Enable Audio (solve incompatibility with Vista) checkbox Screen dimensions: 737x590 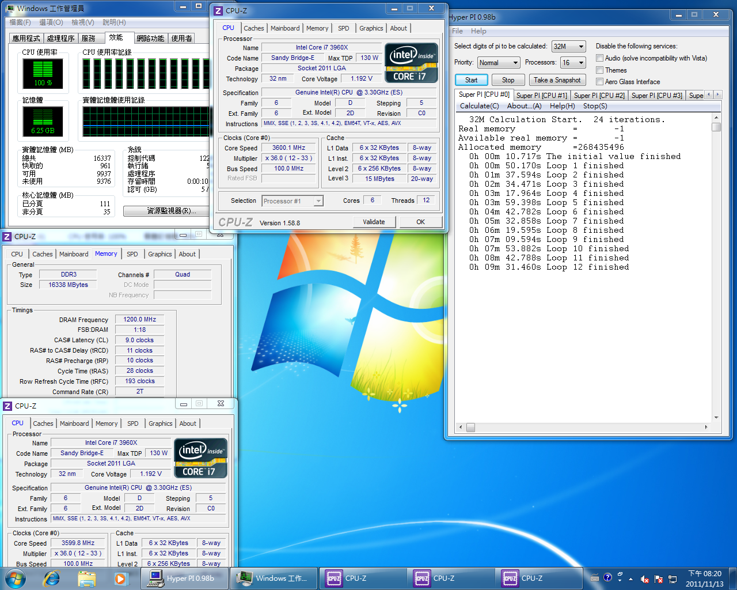tap(599, 58)
